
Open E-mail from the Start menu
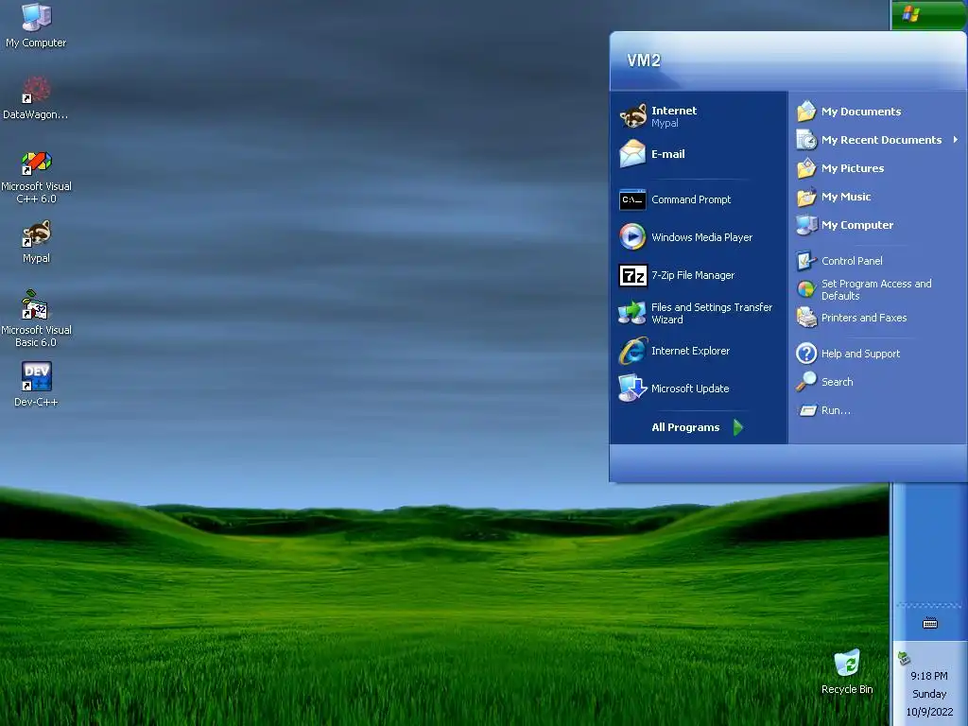click(x=699, y=154)
